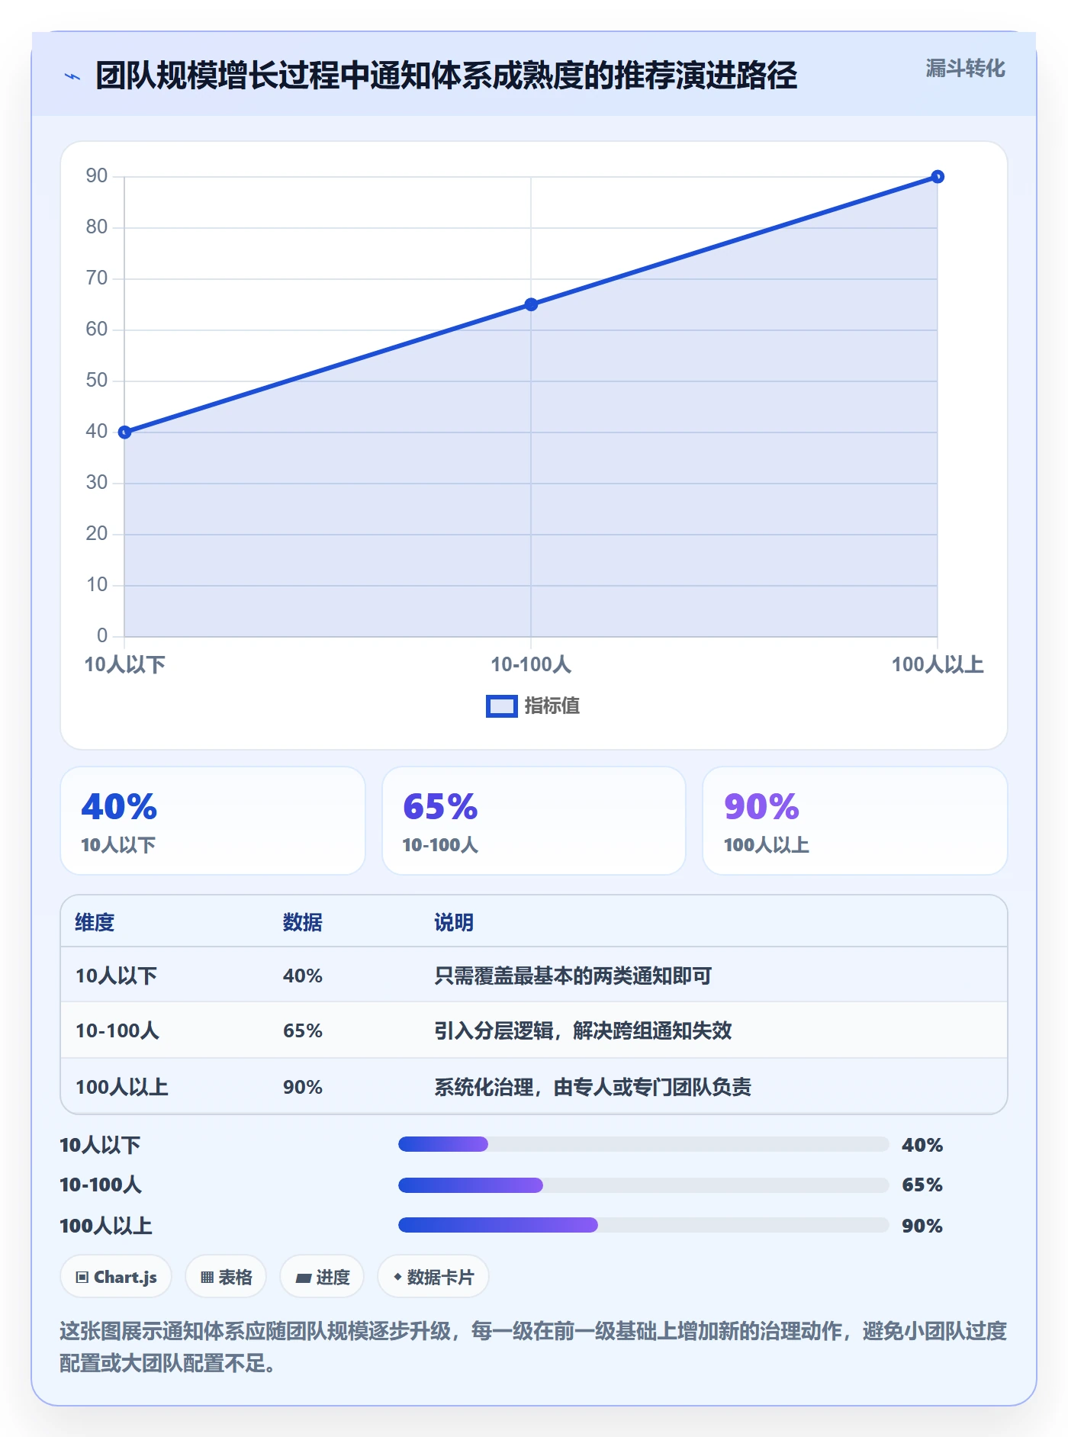
Task: Click the y-axis label 50
Action: tap(97, 381)
